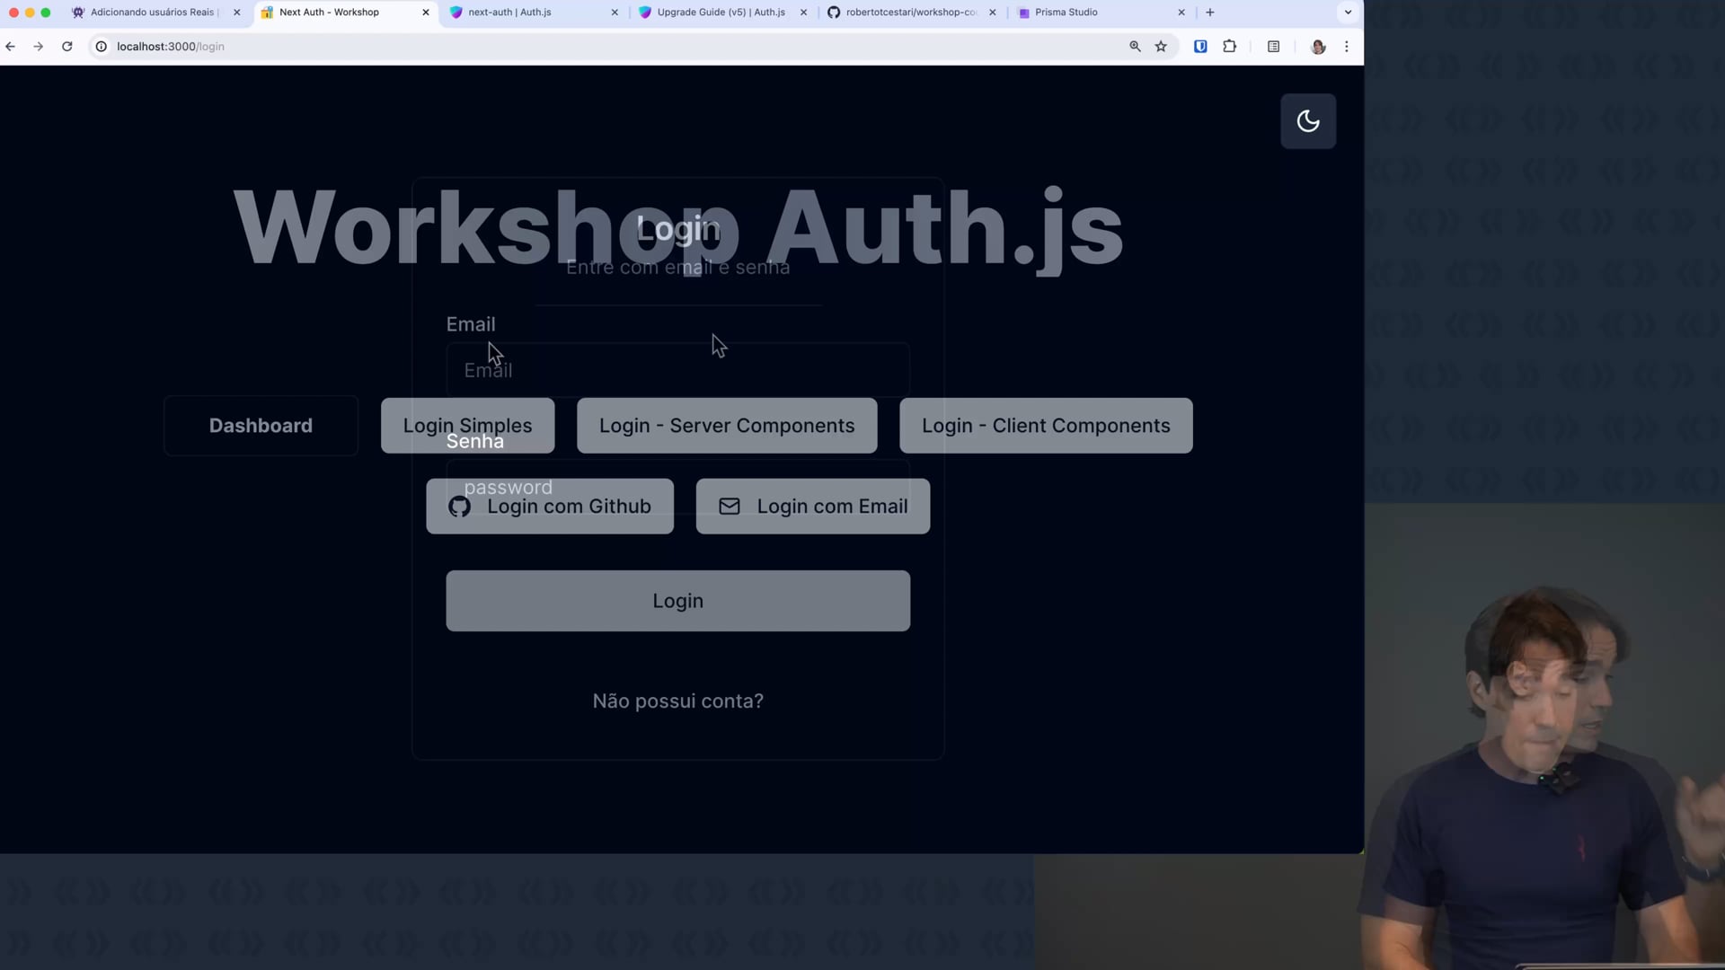Viewport: 1725px width, 970px height.
Task: Click the browser back arrow
Action: (x=11, y=47)
